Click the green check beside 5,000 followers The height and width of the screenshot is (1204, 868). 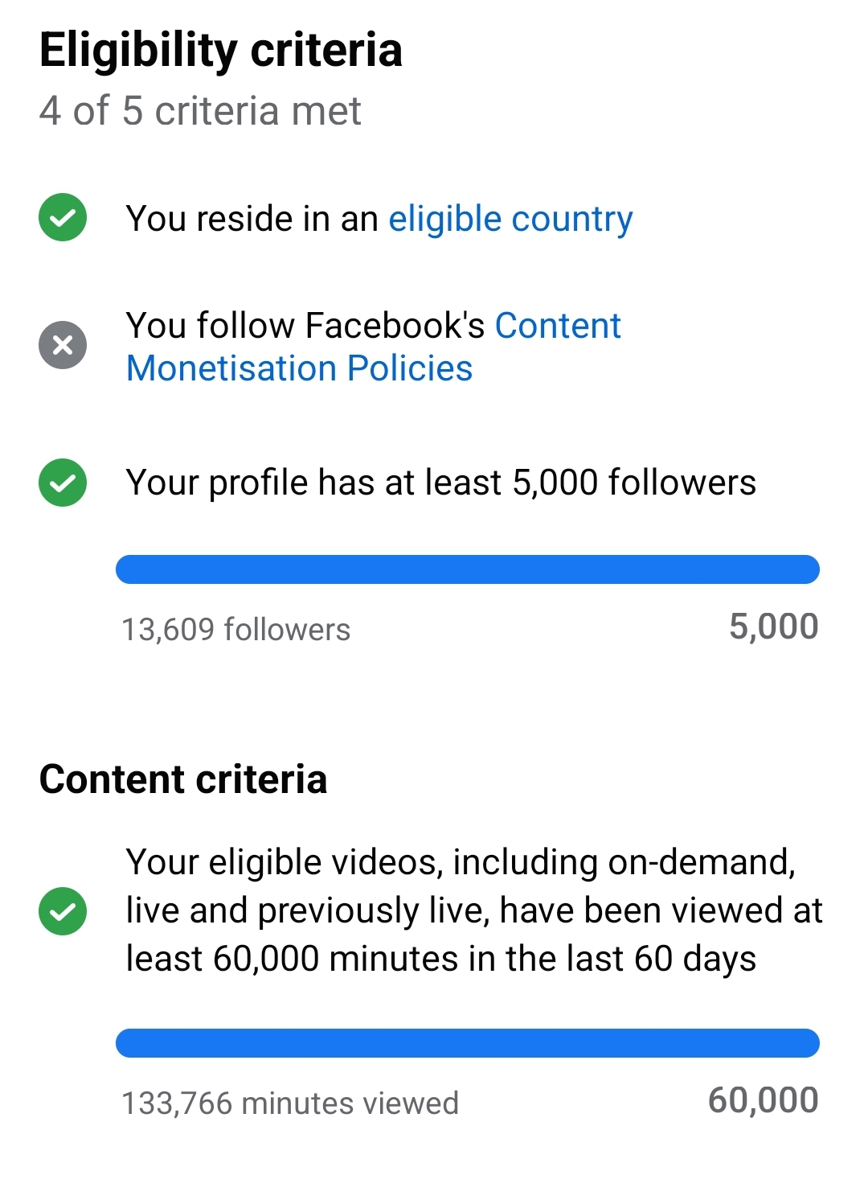point(63,483)
